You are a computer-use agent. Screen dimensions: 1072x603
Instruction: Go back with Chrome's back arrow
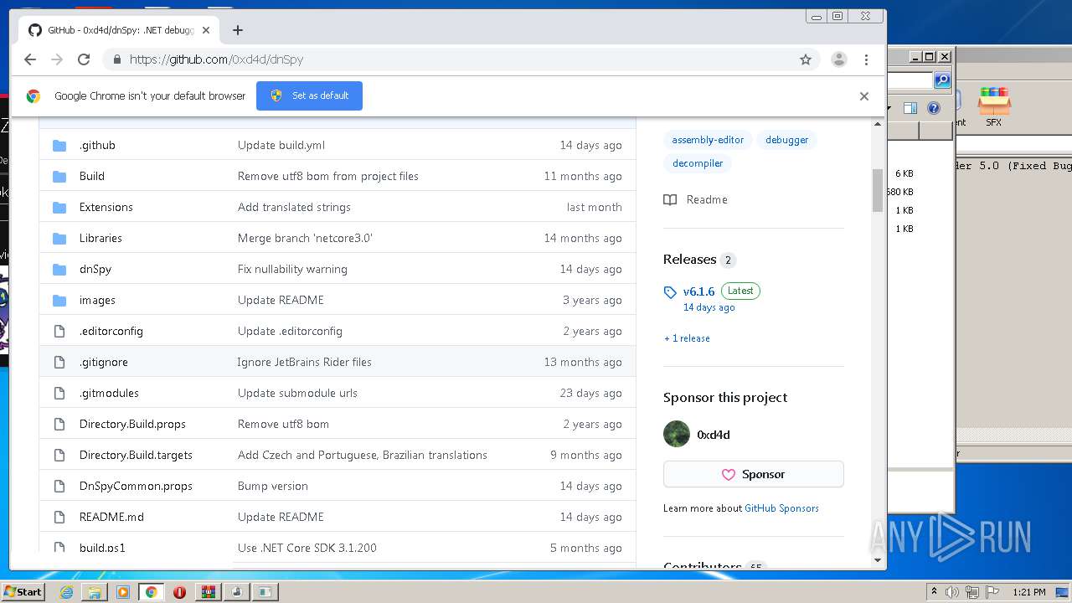coord(30,59)
